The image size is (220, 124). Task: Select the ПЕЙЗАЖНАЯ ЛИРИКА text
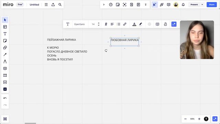[x=62, y=40]
